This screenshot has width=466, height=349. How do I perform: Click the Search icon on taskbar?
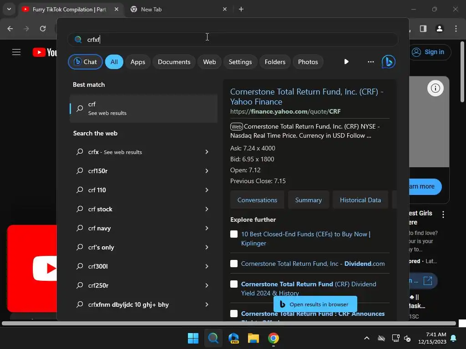(213, 338)
